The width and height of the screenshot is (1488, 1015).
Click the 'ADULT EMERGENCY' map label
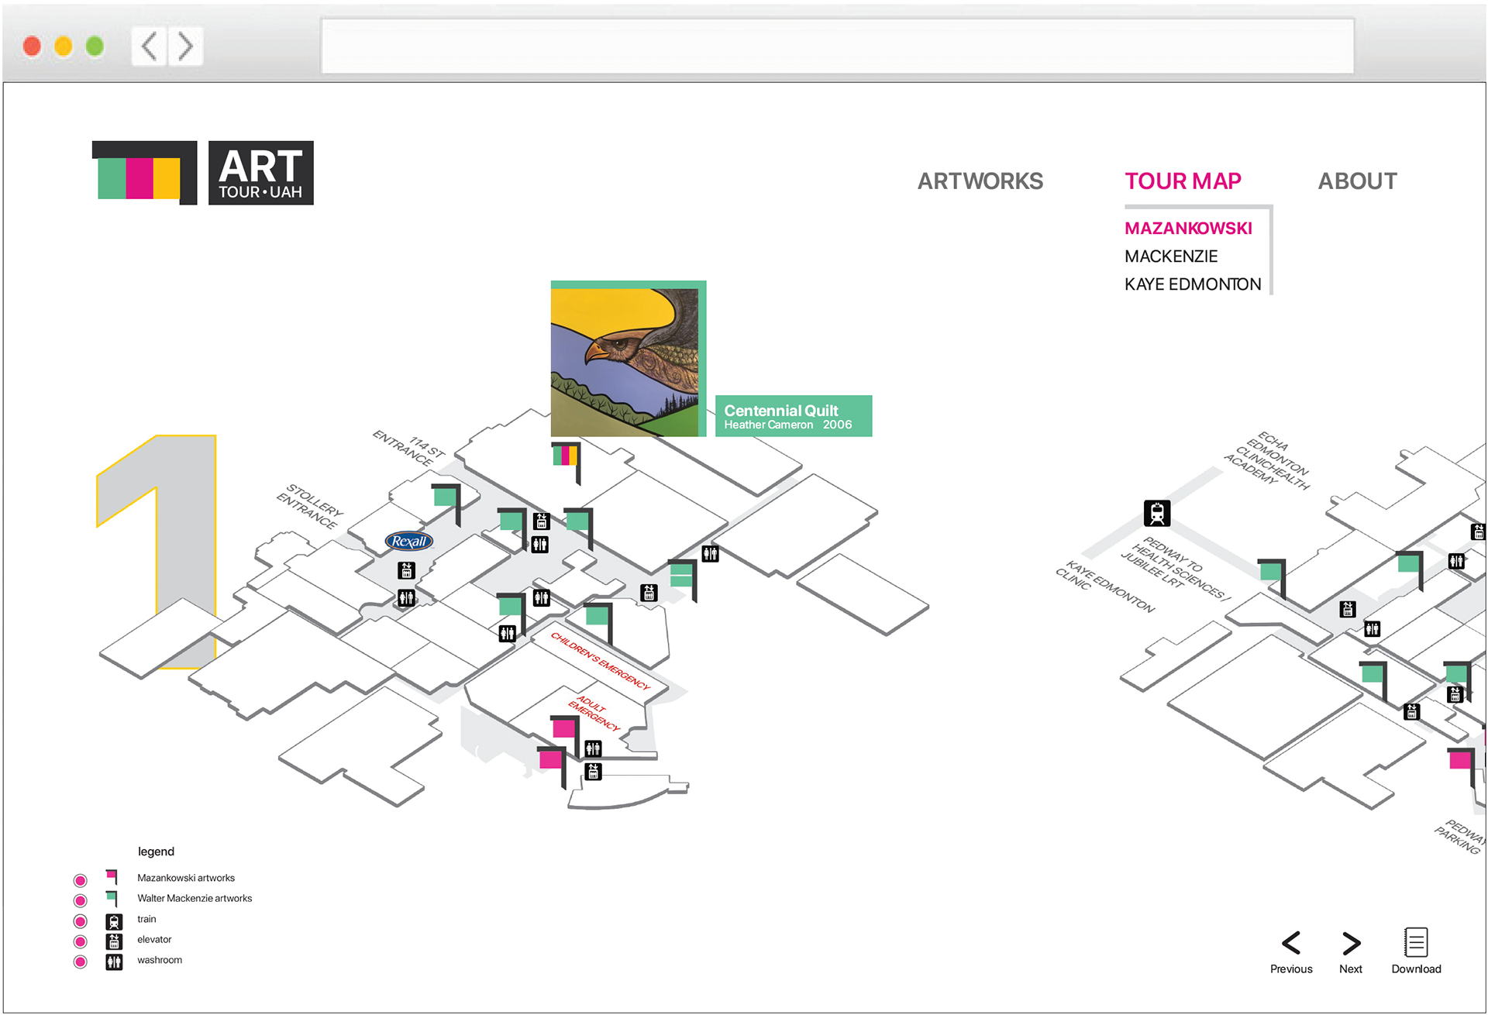(594, 714)
